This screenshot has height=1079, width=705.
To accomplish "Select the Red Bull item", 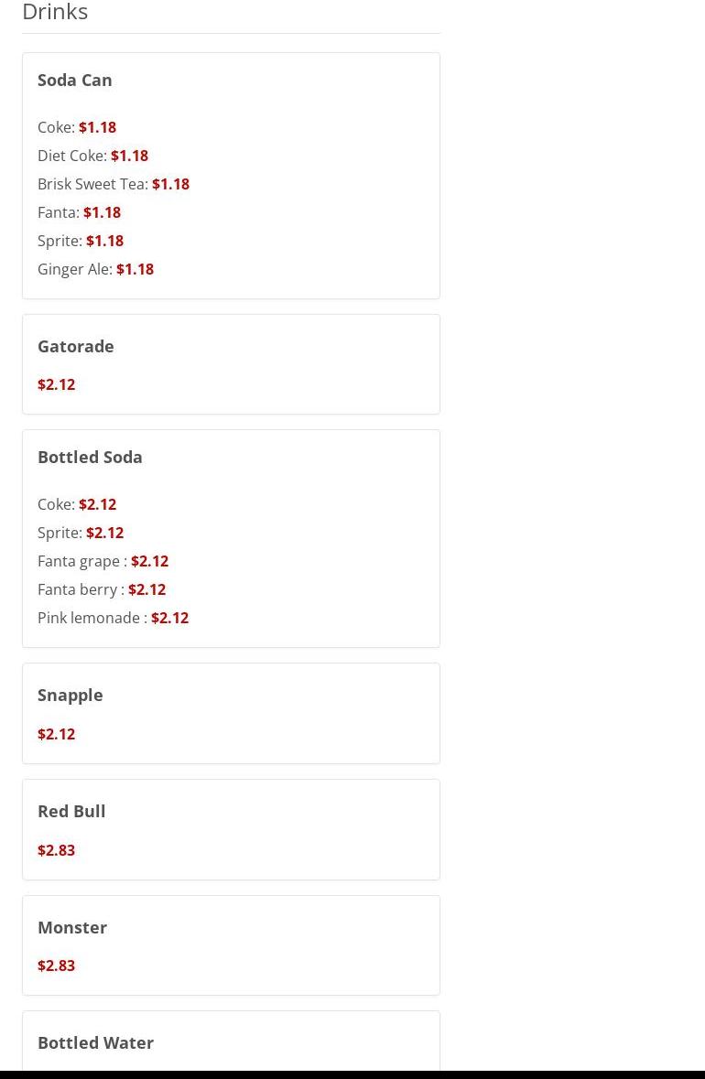I will point(71,812).
